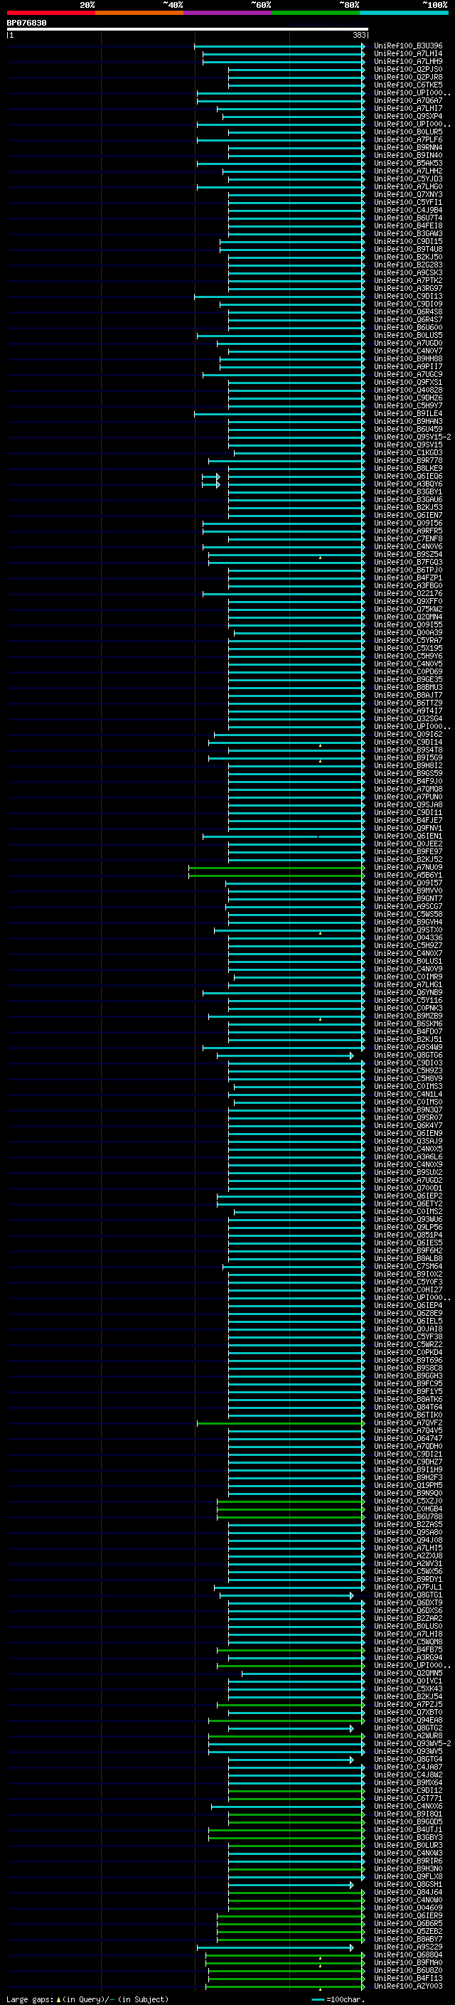
Task: Select UniRef100_A3A6L6 entry
Action: point(407,1157)
